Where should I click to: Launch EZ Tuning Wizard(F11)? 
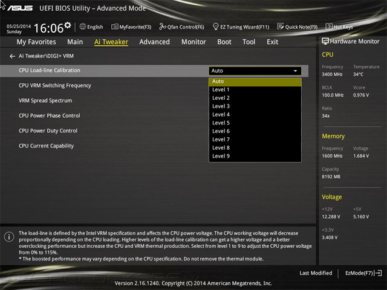pyautogui.click(x=241, y=27)
